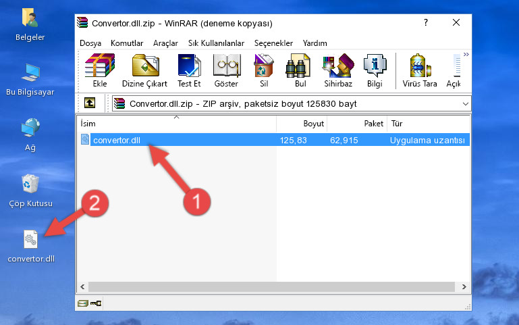The image size is (519, 325).
Task: Click the 125,83 size value
Action: tap(294, 140)
